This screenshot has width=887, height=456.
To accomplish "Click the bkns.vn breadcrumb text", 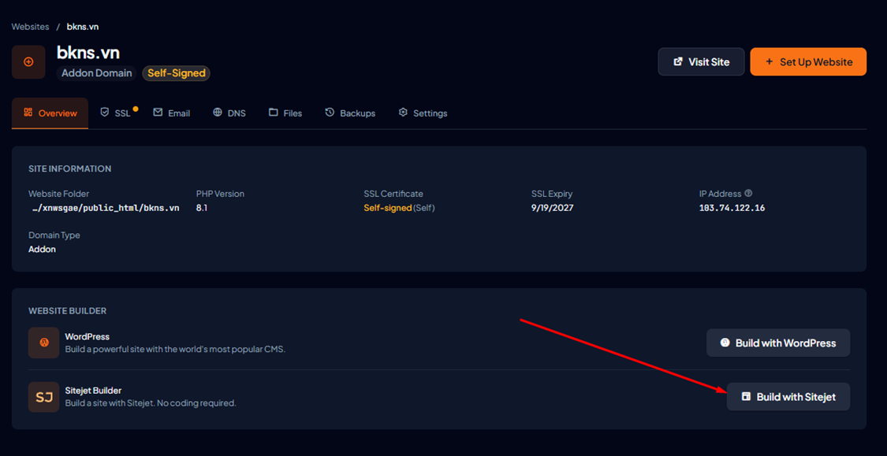I will [83, 27].
